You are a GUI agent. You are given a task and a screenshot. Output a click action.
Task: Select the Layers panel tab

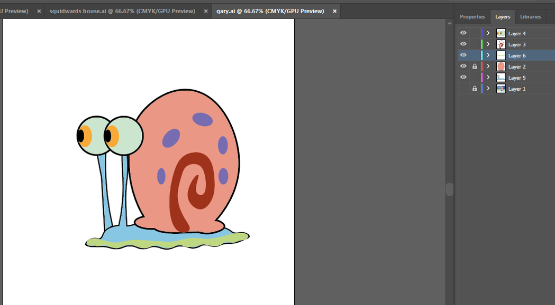503,16
